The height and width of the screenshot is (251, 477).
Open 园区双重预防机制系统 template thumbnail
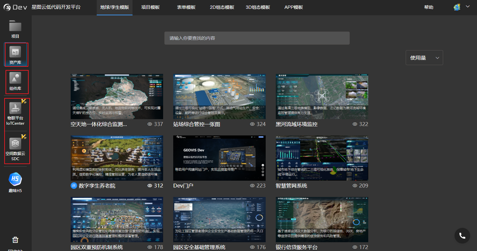point(117,219)
